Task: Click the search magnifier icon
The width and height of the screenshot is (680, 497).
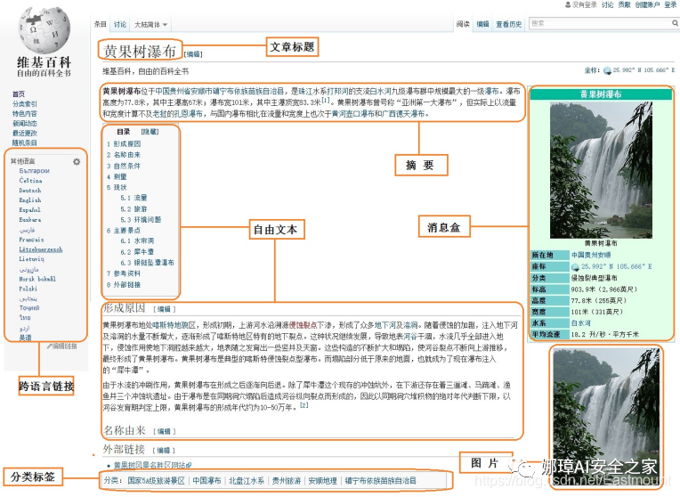Action: coord(675,23)
